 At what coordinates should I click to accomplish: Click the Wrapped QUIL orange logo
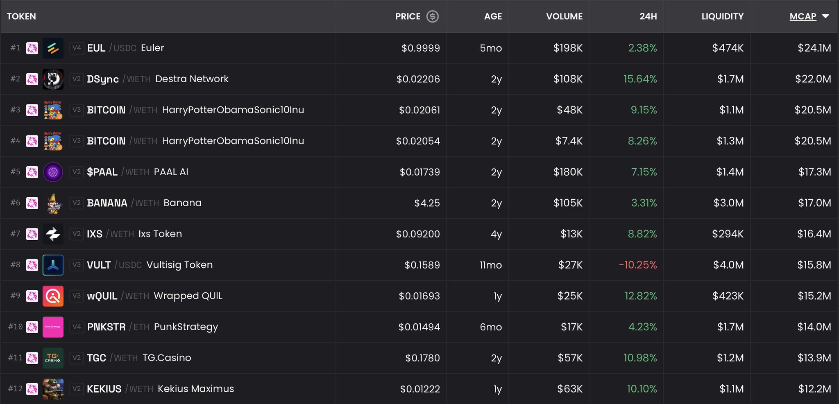[53, 296]
